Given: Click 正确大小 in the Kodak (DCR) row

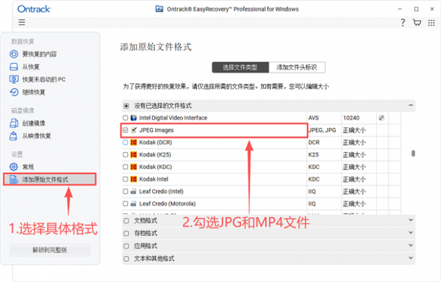Looking at the screenshot, I should tap(354, 142).
